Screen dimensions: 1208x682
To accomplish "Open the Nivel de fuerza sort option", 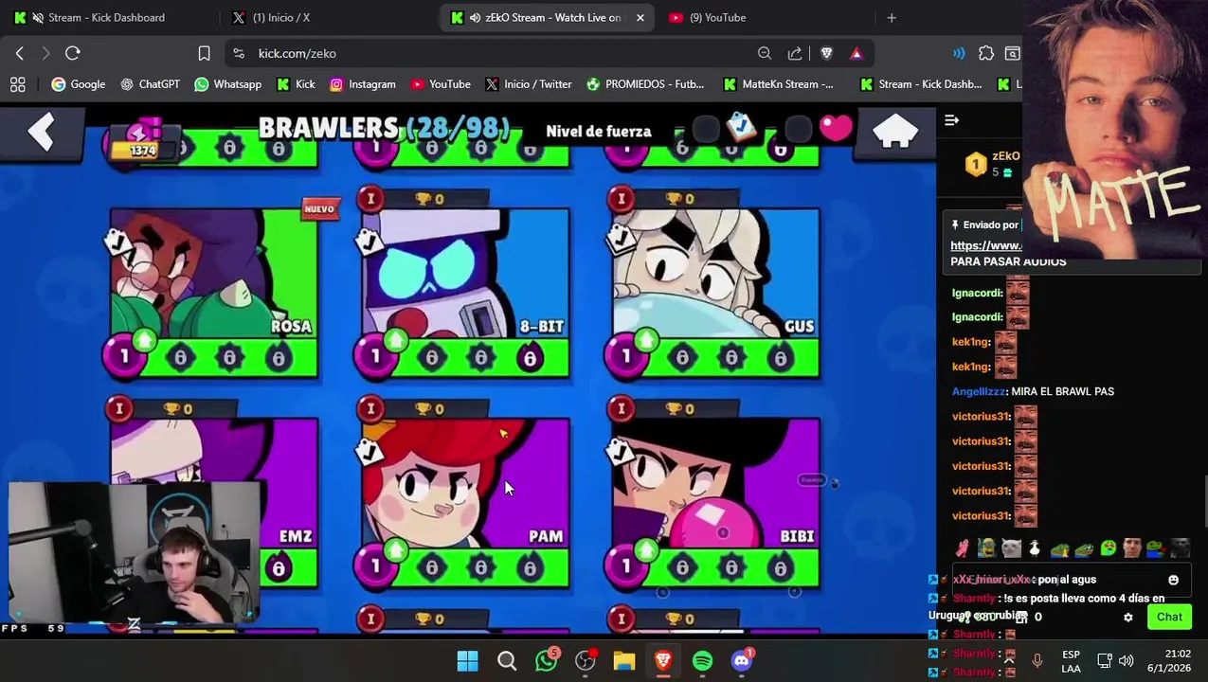I will tap(599, 131).
